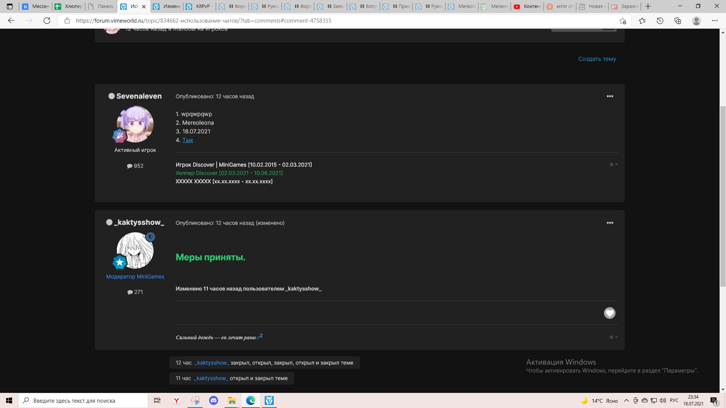Add page to favorites star icon
Image resolution: width=726 pixels, height=408 pixels.
[622, 21]
